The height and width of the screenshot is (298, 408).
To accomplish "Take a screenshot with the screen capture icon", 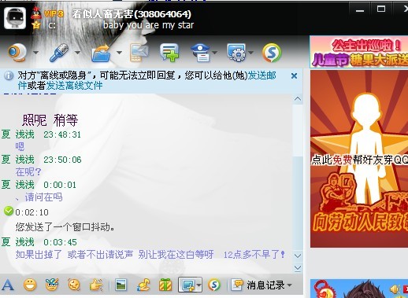I will [187, 285].
